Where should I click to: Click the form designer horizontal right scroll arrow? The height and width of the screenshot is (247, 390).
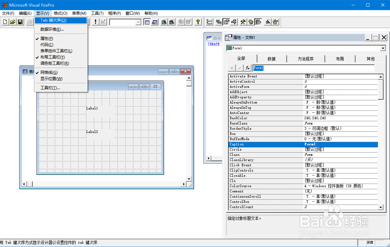point(184,184)
